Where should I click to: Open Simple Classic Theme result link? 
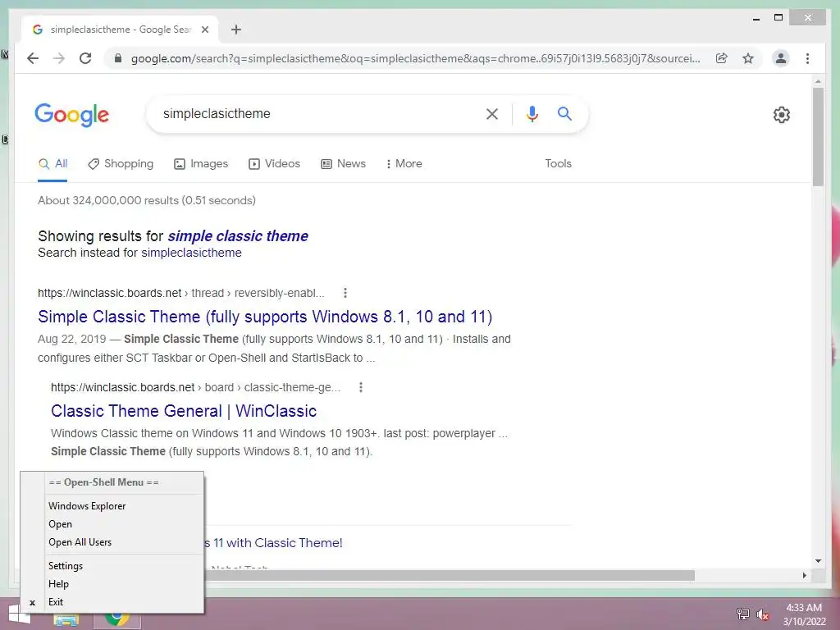[x=265, y=317]
